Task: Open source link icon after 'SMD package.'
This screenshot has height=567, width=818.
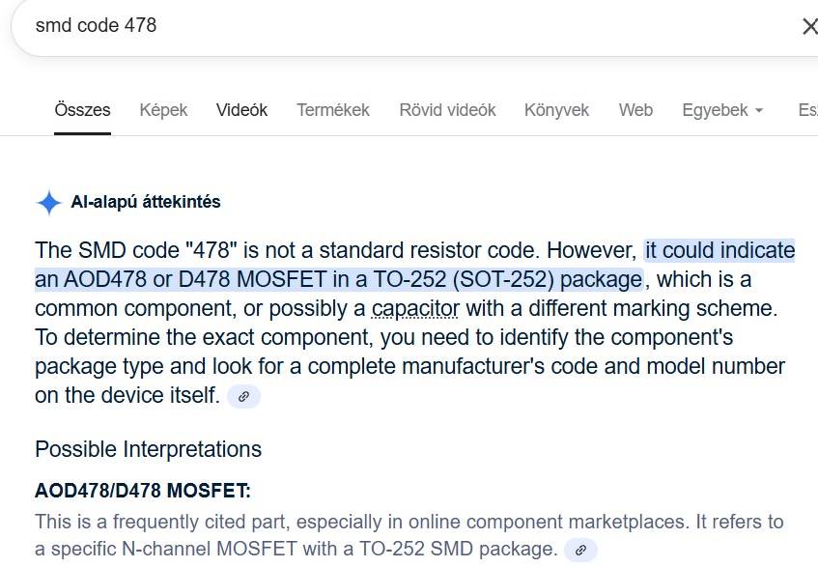Action: (580, 551)
